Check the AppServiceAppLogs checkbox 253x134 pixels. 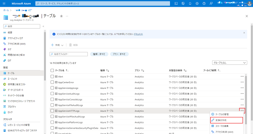[52, 88]
